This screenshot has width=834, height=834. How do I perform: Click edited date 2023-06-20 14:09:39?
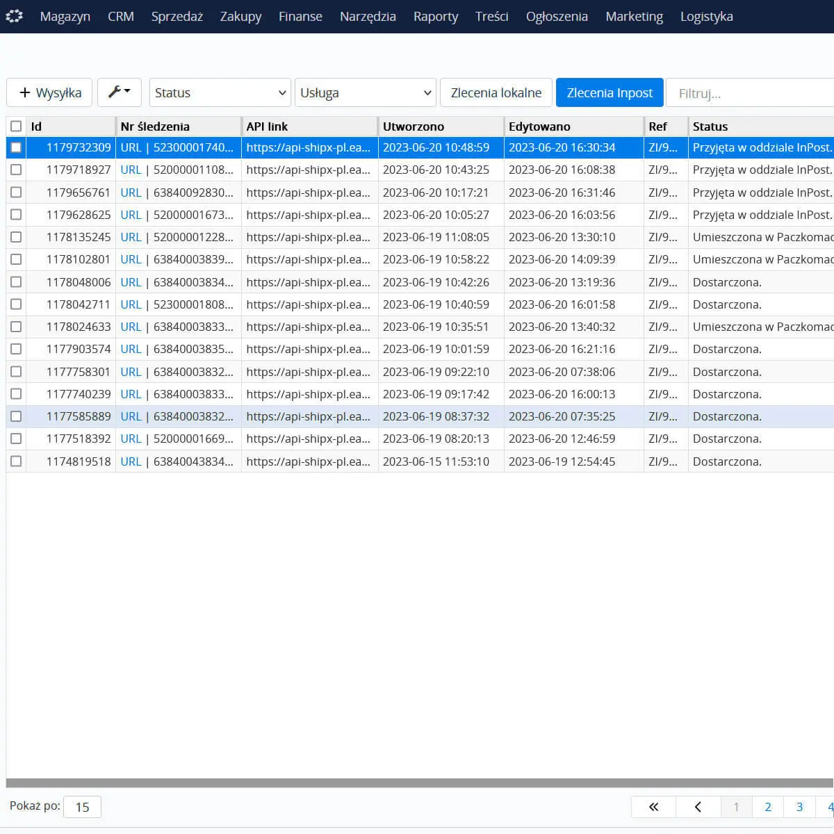pyautogui.click(x=562, y=259)
